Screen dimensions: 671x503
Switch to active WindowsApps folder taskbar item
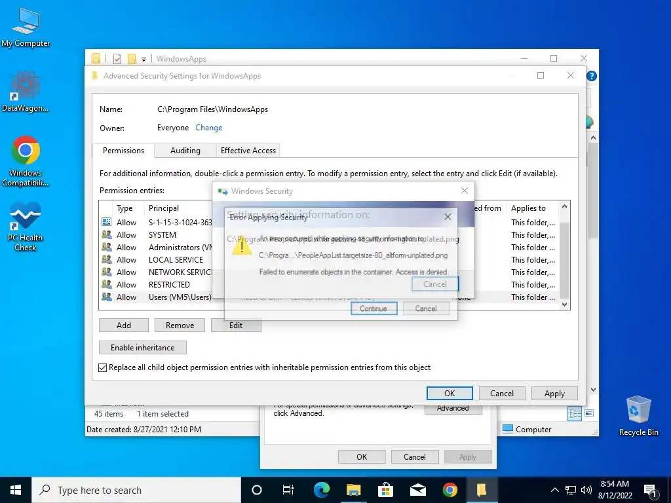[x=482, y=490]
